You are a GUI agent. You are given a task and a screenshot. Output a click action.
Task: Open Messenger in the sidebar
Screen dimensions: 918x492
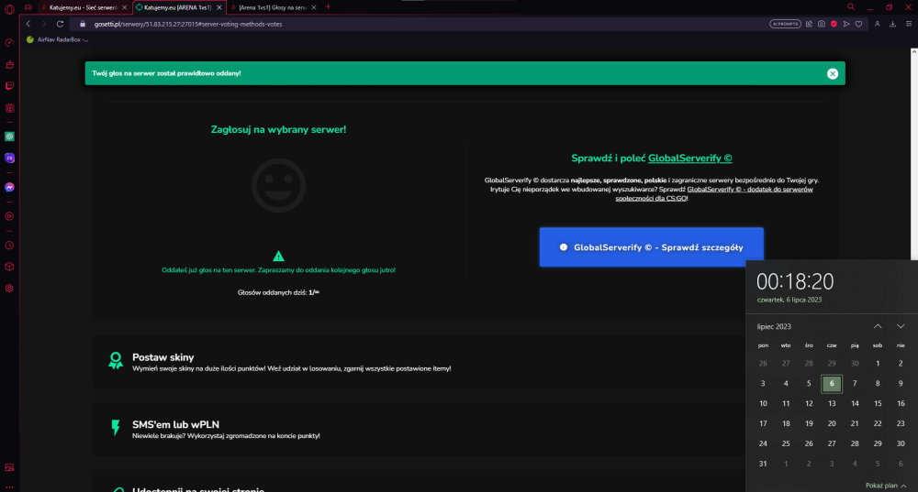click(9, 187)
